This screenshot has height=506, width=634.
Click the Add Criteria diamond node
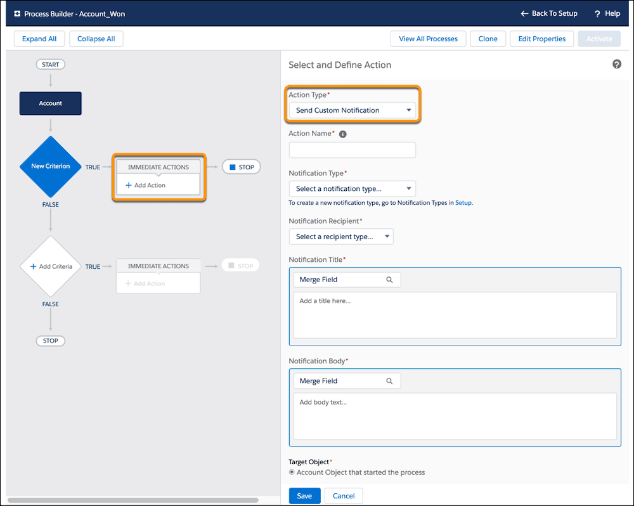pyautogui.click(x=51, y=266)
